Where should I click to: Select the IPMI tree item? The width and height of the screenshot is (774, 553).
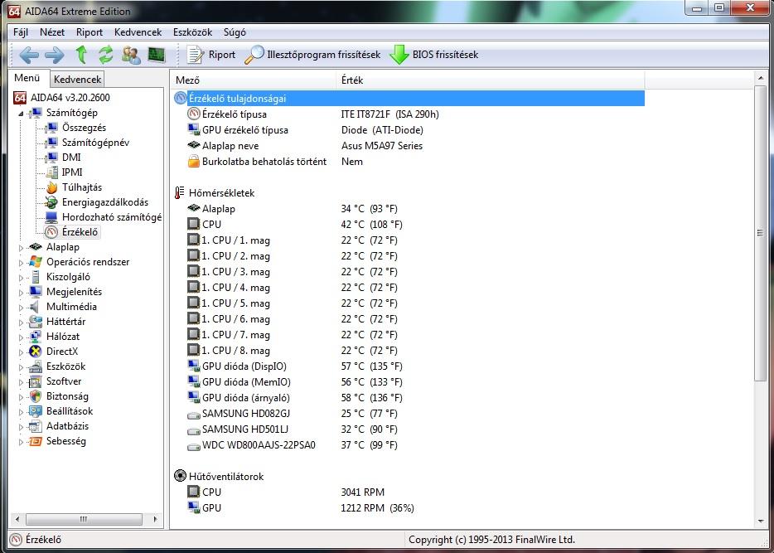(72, 172)
